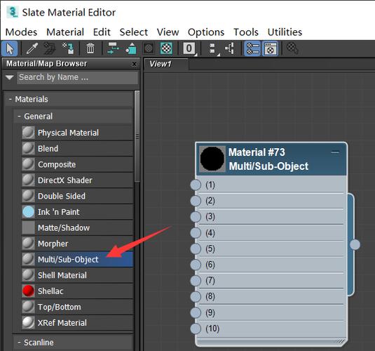The width and height of the screenshot is (375, 351).
Task: Select Matte/Shadow material
Action: [x=78, y=227]
